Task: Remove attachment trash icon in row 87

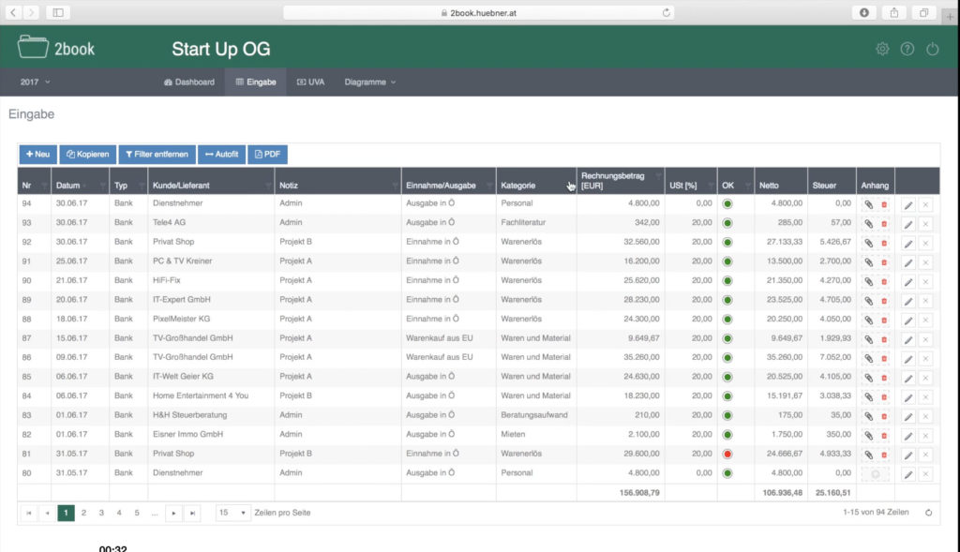Action: tap(884, 339)
